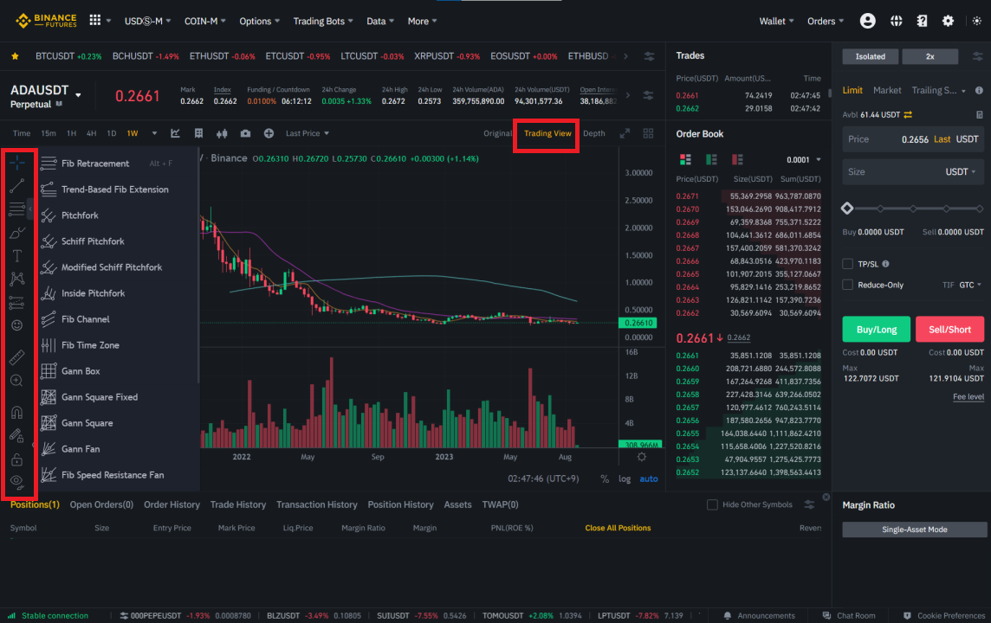
Task: Click the add compare plus icon
Action: [269, 133]
